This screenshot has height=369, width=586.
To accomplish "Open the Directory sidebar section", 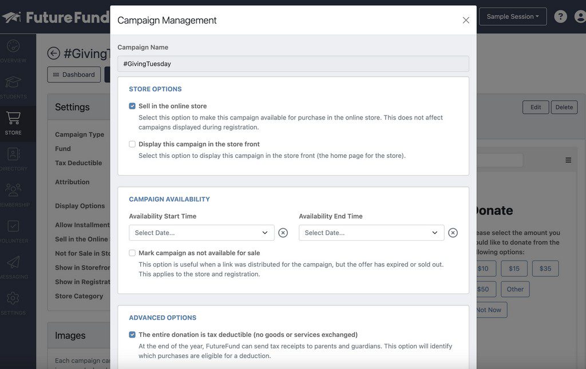I will pyautogui.click(x=14, y=160).
